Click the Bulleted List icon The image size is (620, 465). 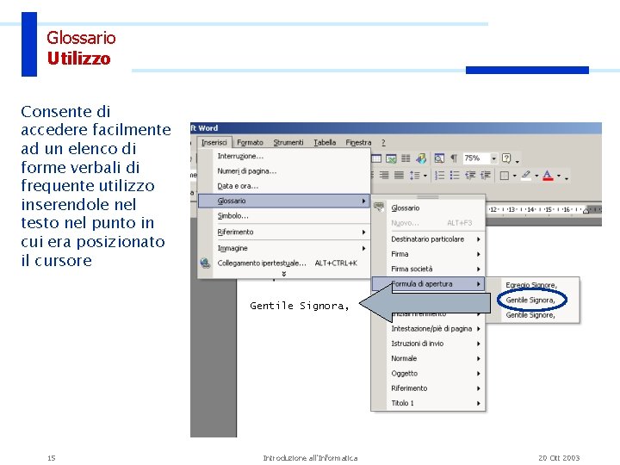click(x=455, y=175)
